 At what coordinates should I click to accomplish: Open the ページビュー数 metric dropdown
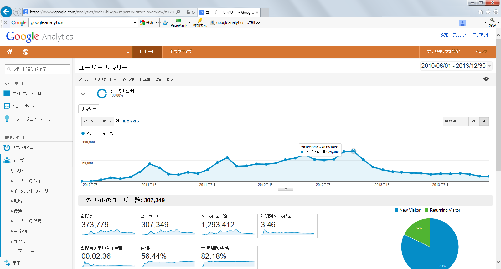click(97, 121)
